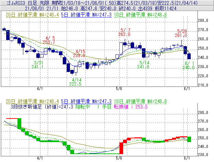The image size is (214, 162).
Task: Click the 21/06/01 21/11 quote line
Action: click(100, 9)
